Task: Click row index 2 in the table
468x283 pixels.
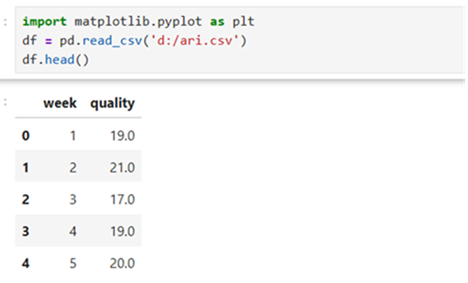Action: 26,199
